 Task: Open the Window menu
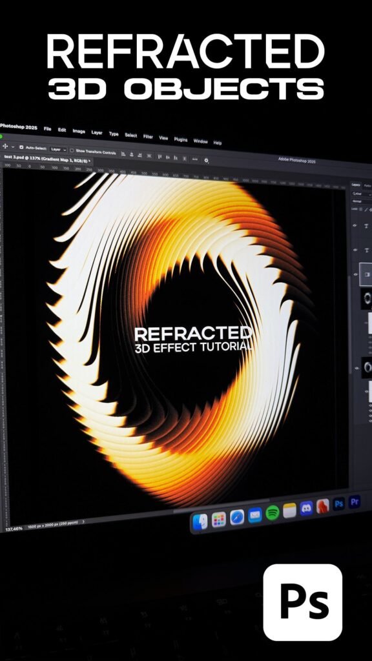(200, 141)
